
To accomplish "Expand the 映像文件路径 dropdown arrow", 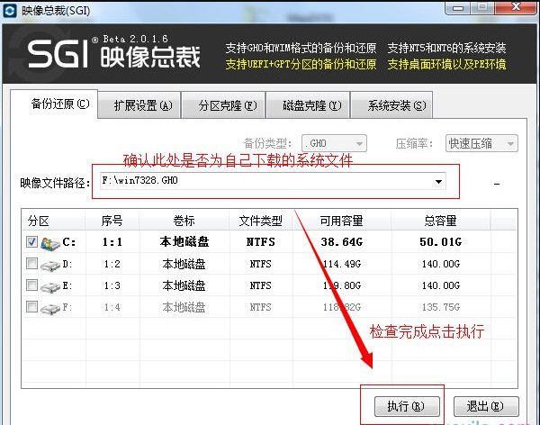I will 438,181.
